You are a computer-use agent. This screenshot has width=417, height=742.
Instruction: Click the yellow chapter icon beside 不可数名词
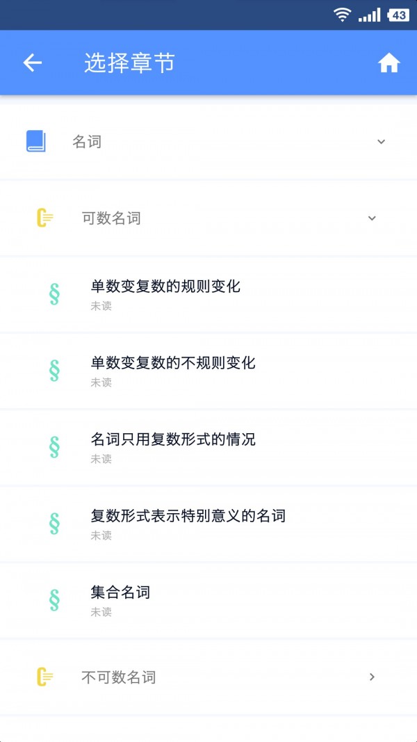click(45, 677)
